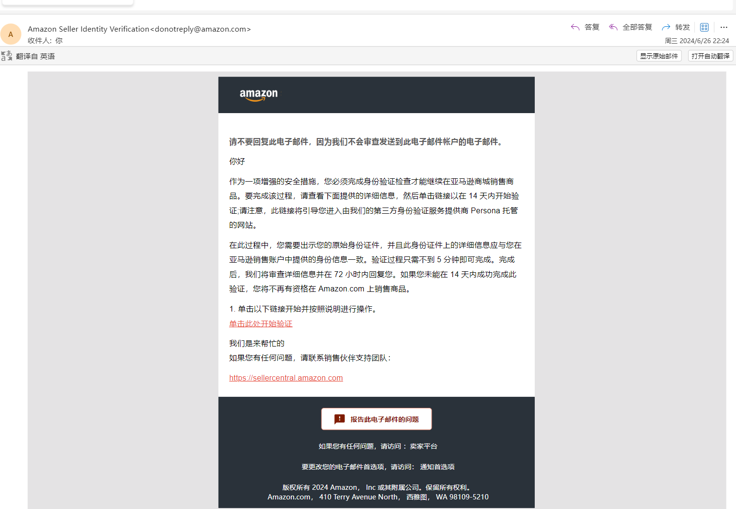Image resolution: width=736 pixels, height=509 pixels.
Task: Click the Amazon logo in email banner
Action: pyautogui.click(x=259, y=95)
